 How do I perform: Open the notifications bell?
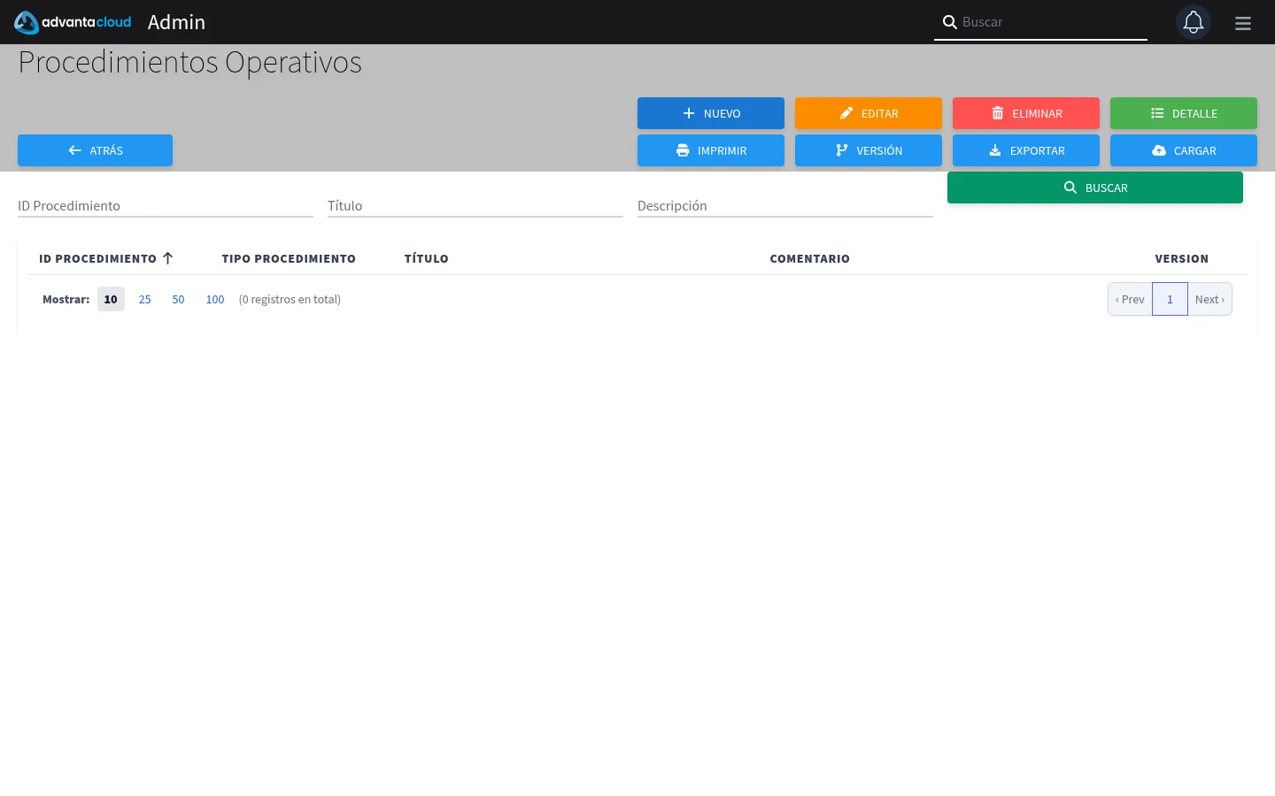click(1194, 22)
